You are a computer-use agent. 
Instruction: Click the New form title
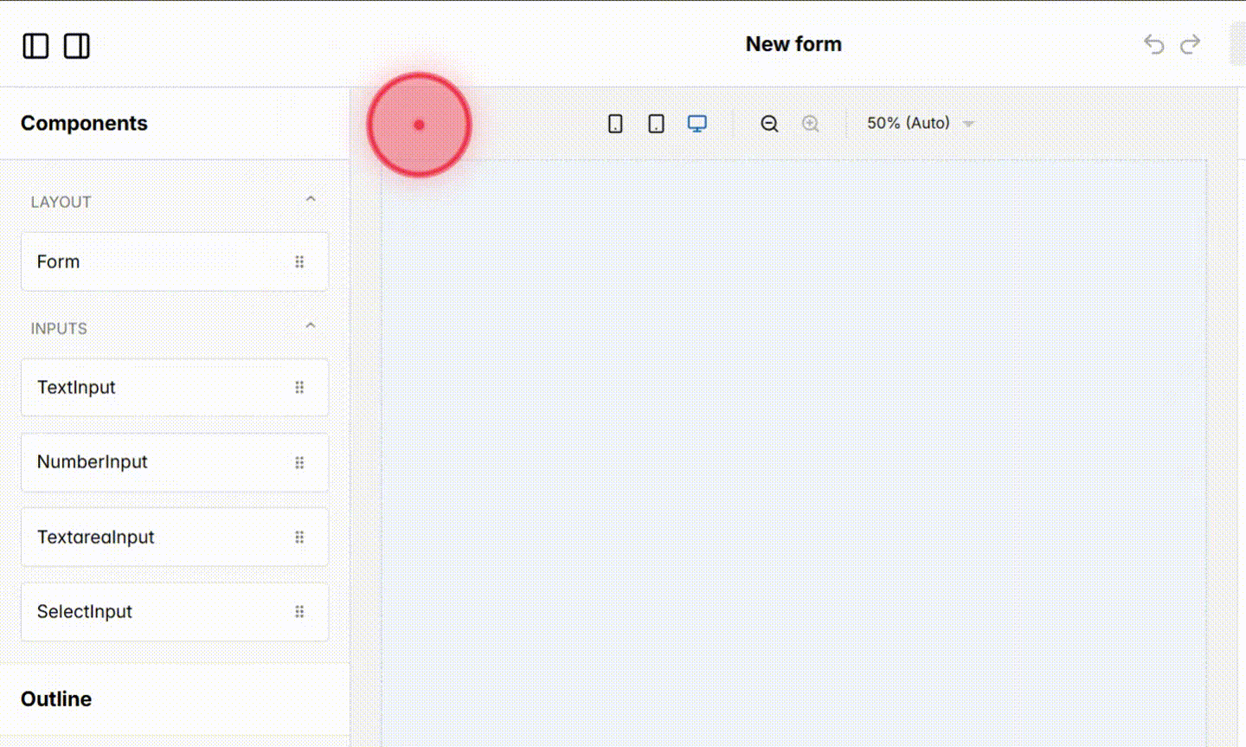(793, 43)
